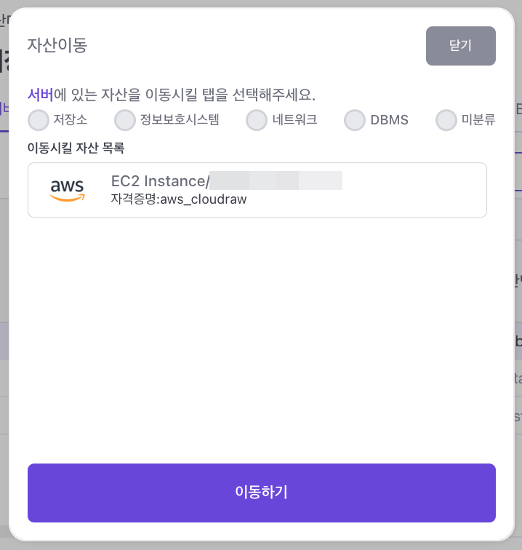
Task: Click the AWS logo icon
Action: pos(68,190)
